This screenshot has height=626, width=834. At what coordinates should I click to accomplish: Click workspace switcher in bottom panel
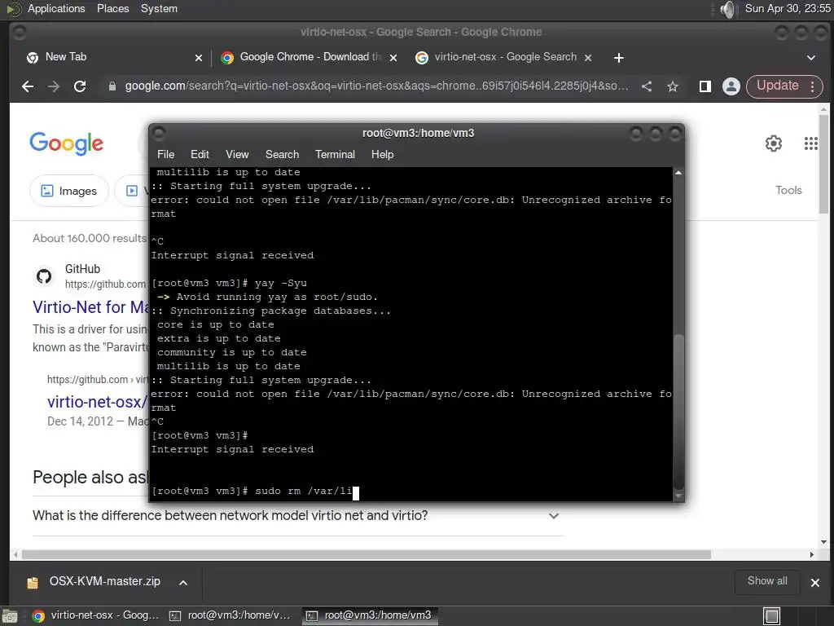point(771,616)
